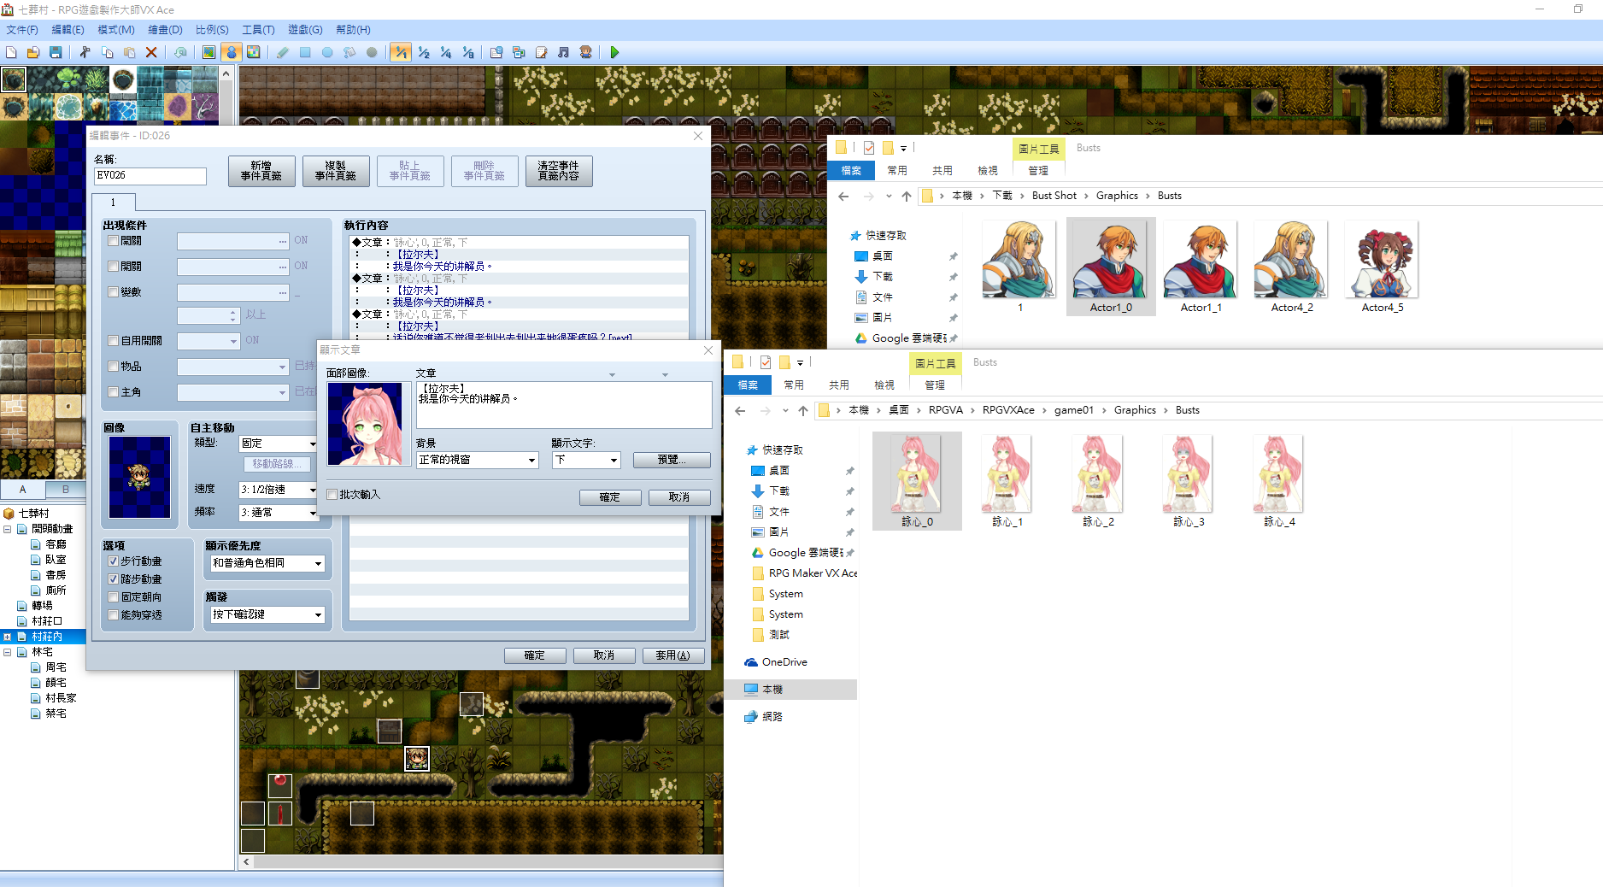Screen dimensions: 1603x887
Task: Open the 背景 dropdown (正常的視窗)
Action: [477, 460]
